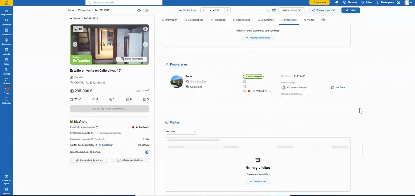Switch to the Información tab
Viewport: 415px width, 196px height.
(x=170, y=20)
